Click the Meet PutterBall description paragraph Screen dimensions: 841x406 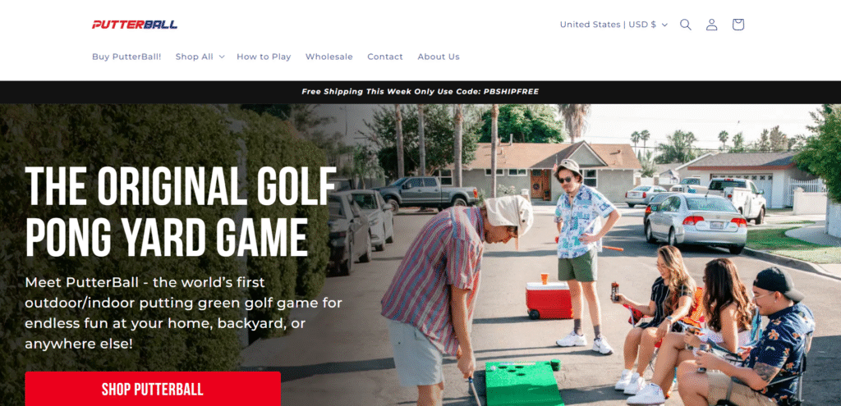[x=183, y=312]
